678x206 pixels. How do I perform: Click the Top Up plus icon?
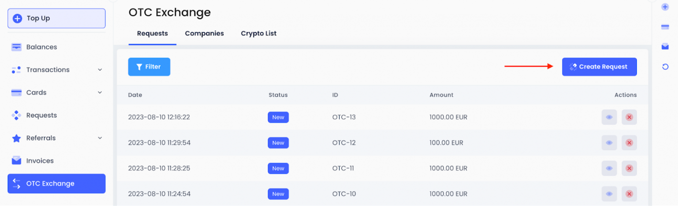(17, 19)
